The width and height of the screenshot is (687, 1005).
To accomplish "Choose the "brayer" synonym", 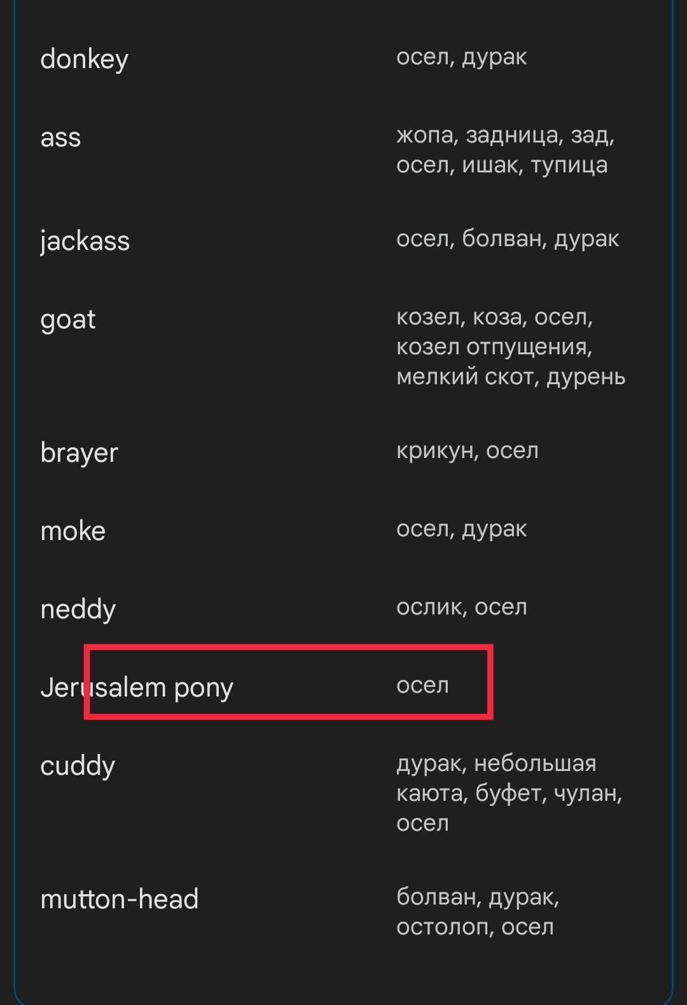I will tap(80, 453).
